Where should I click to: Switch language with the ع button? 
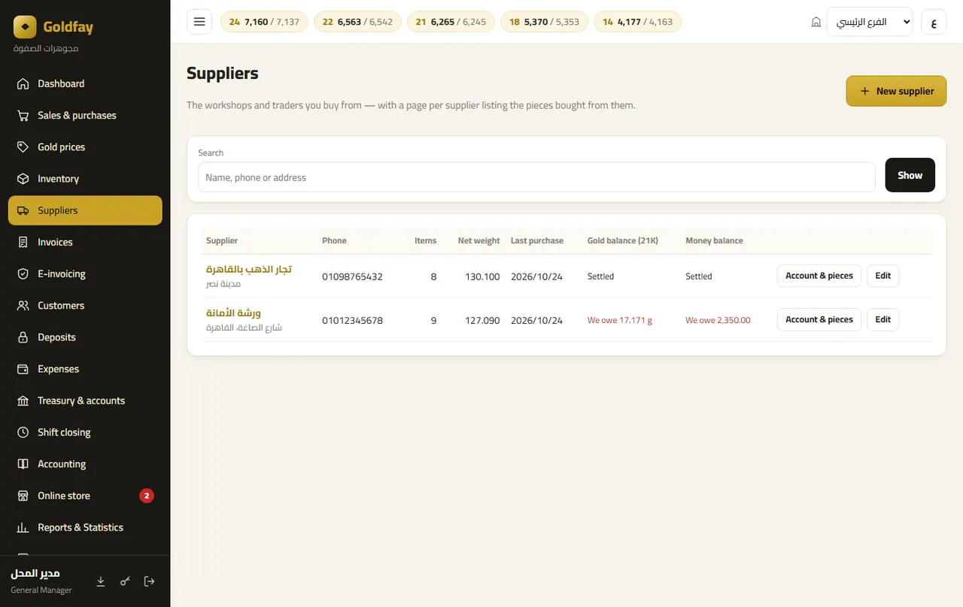pyautogui.click(x=934, y=22)
